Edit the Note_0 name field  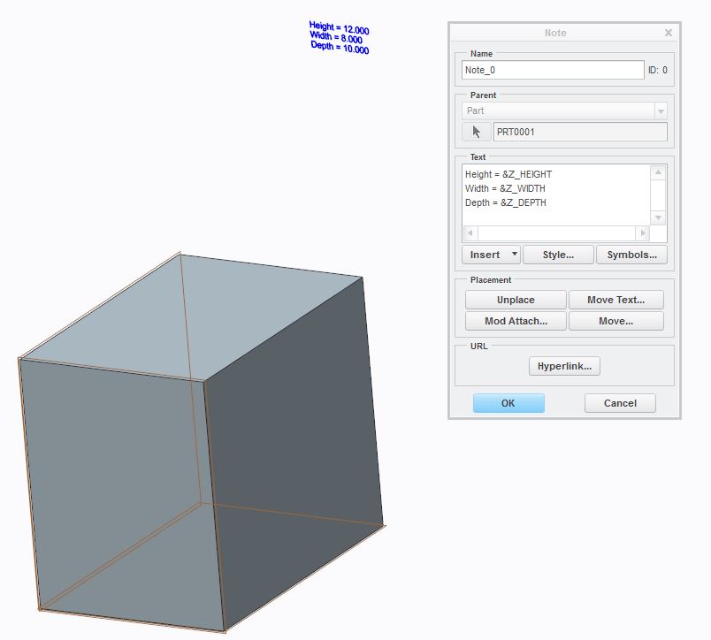553,70
